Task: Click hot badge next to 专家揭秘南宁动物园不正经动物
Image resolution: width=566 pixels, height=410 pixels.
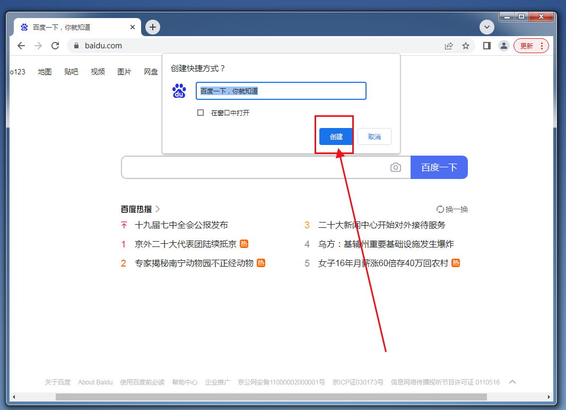Action: [x=261, y=263]
